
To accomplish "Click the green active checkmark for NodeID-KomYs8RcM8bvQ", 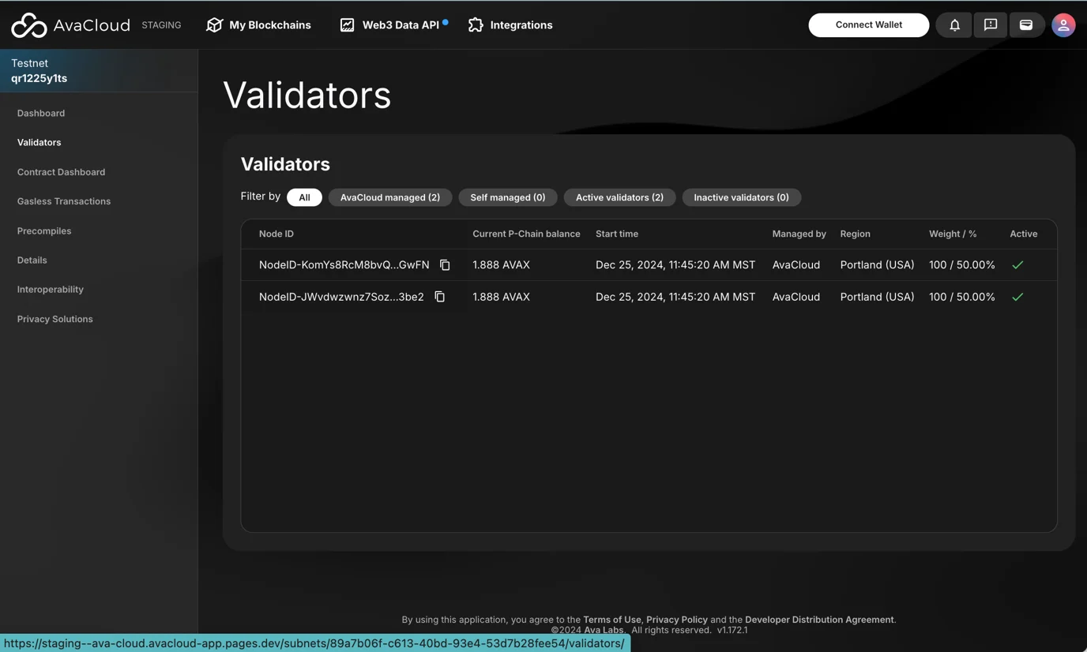I will 1017,265.
